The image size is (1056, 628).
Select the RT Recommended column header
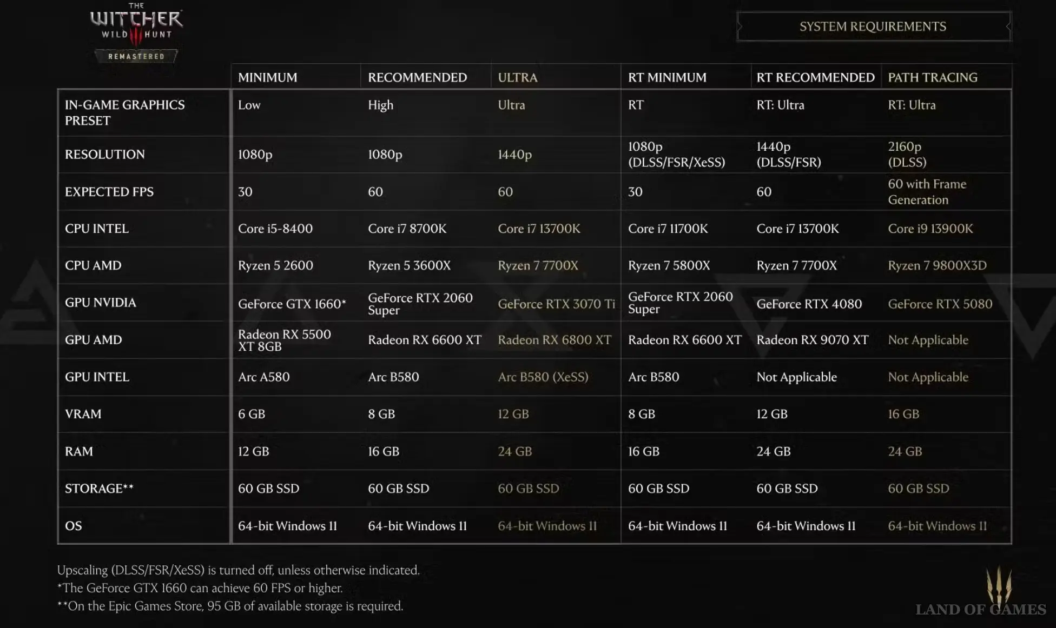click(815, 77)
